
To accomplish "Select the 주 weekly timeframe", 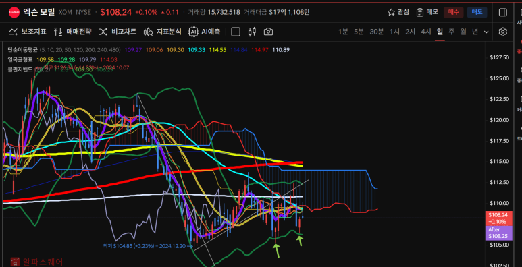I will click(x=451, y=32).
